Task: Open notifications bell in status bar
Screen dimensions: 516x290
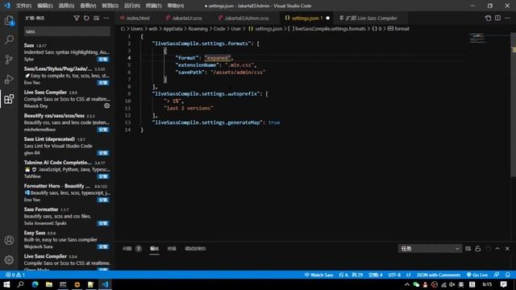Action: tap(508, 275)
